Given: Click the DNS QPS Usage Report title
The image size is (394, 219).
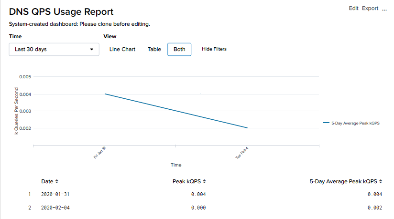Looking at the screenshot, I should pos(61,11).
